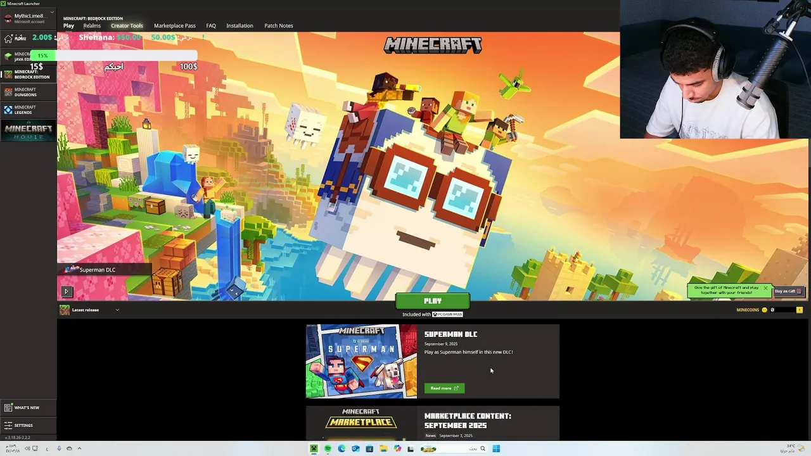The height and width of the screenshot is (456, 811).
Task: Click the grass block icon beside Latest release
Action: pyautogui.click(x=65, y=310)
